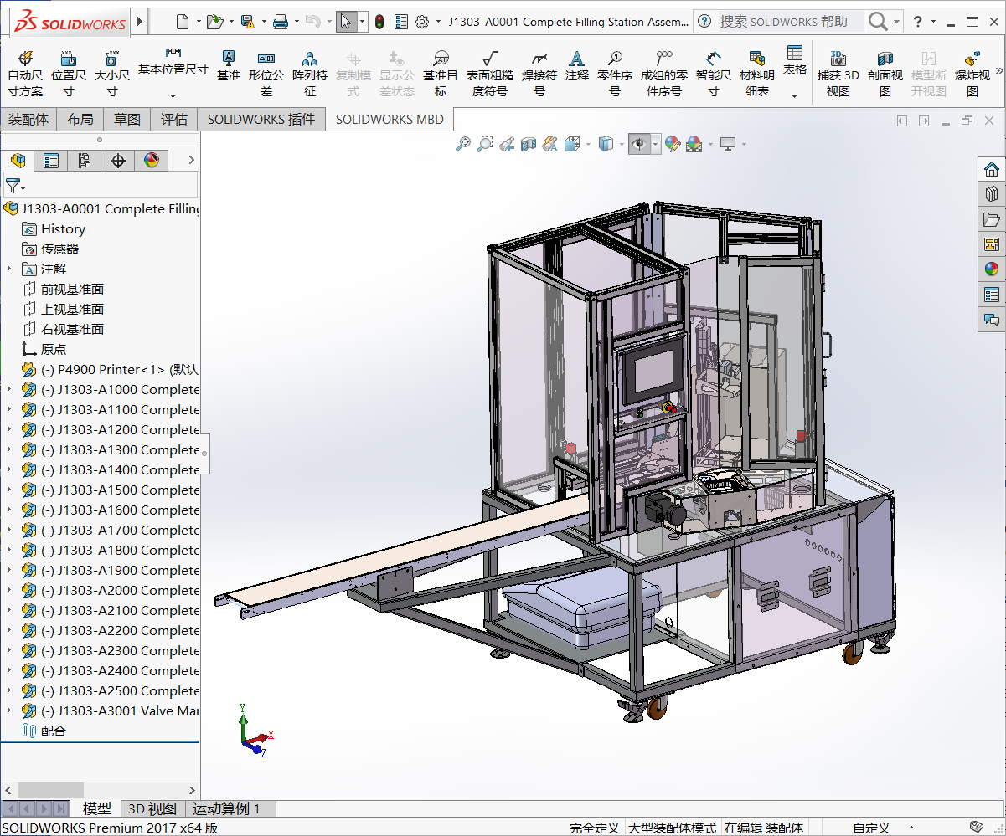Open the Bill of Materials (材料明细表) tool

(x=757, y=73)
